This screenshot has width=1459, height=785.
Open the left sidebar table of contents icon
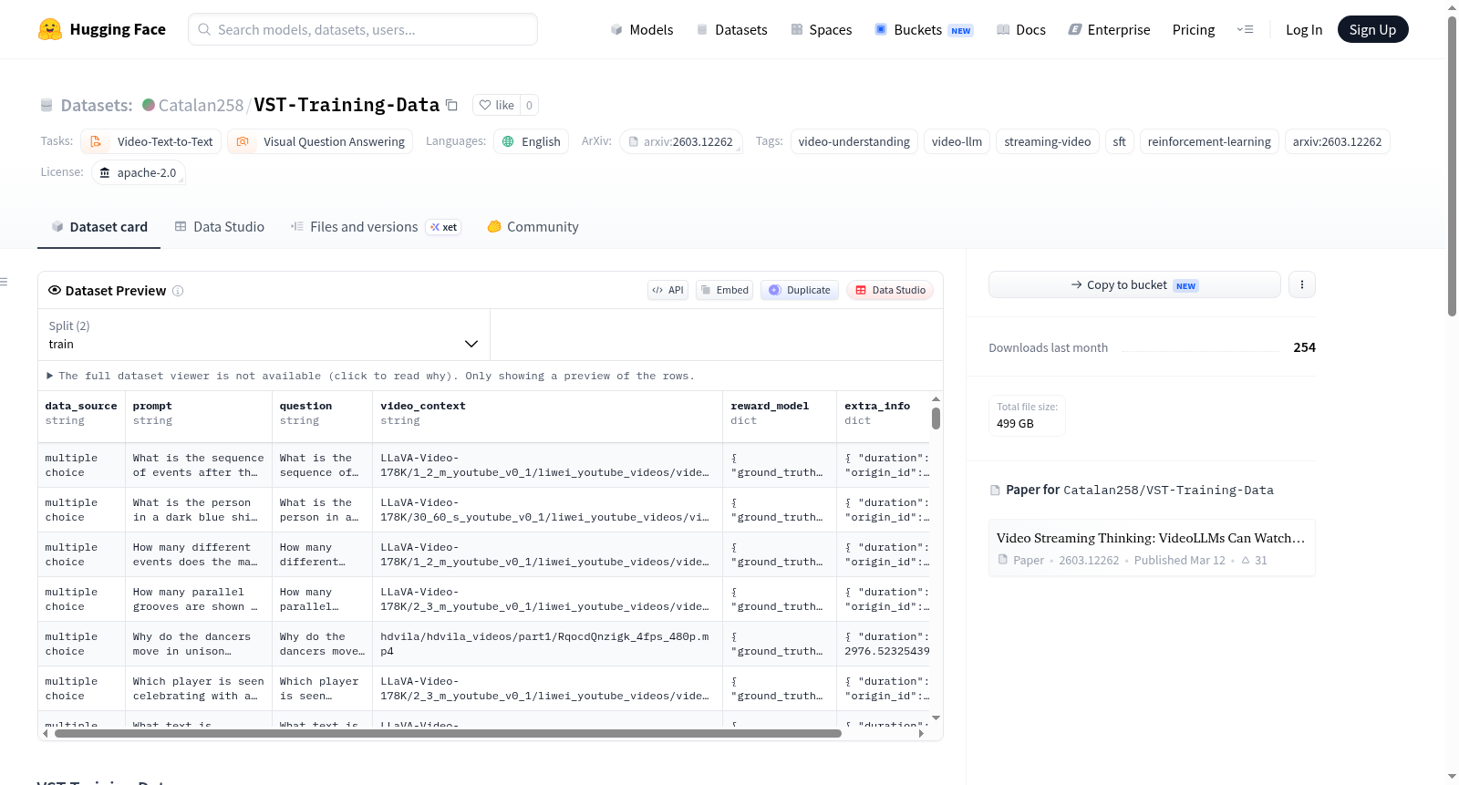point(4,282)
